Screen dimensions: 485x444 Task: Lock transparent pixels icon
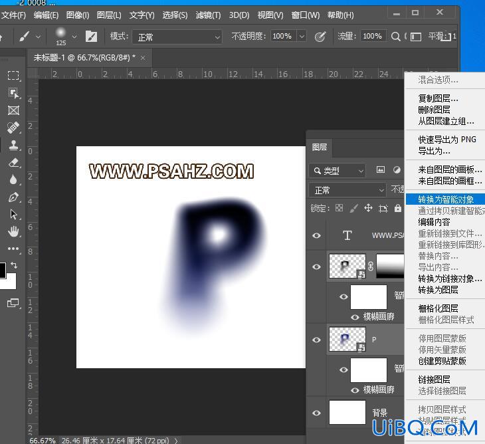(339, 208)
